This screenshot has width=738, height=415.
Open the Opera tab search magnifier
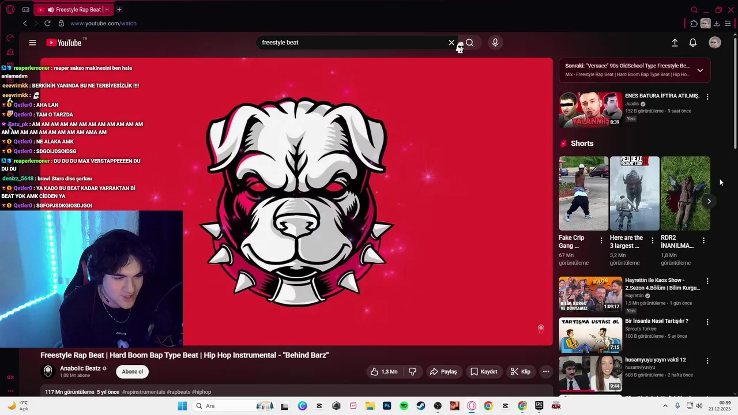click(694, 10)
